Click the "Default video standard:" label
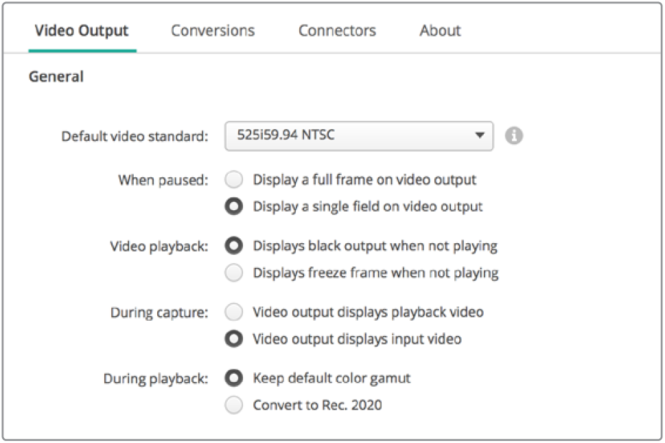The image size is (665, 443). tap(135, 137)
